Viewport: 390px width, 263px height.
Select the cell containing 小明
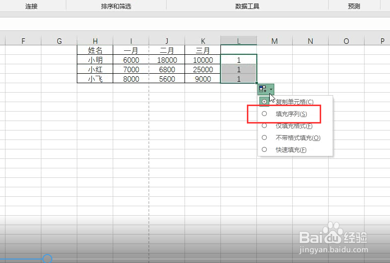[95, 60]
